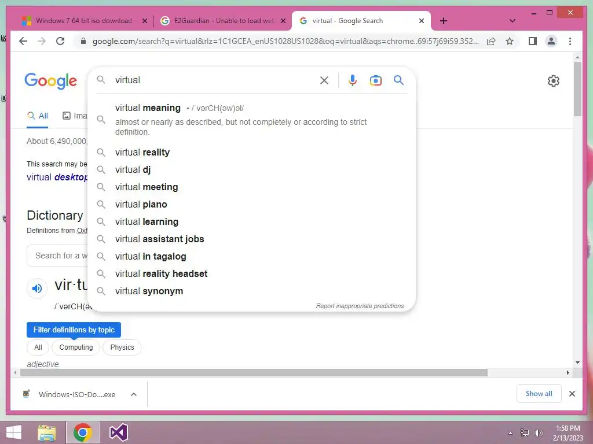The width and height of the screenshot is (593, 444).
Task: Filter definitions by Computing chip
Action: click(x=76, y=347)
